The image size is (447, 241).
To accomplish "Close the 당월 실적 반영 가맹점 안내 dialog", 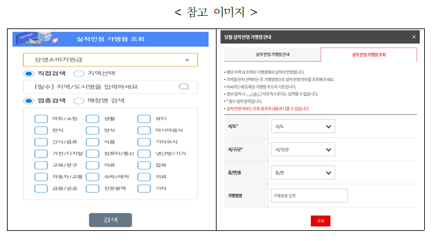I will coord(413,37).
